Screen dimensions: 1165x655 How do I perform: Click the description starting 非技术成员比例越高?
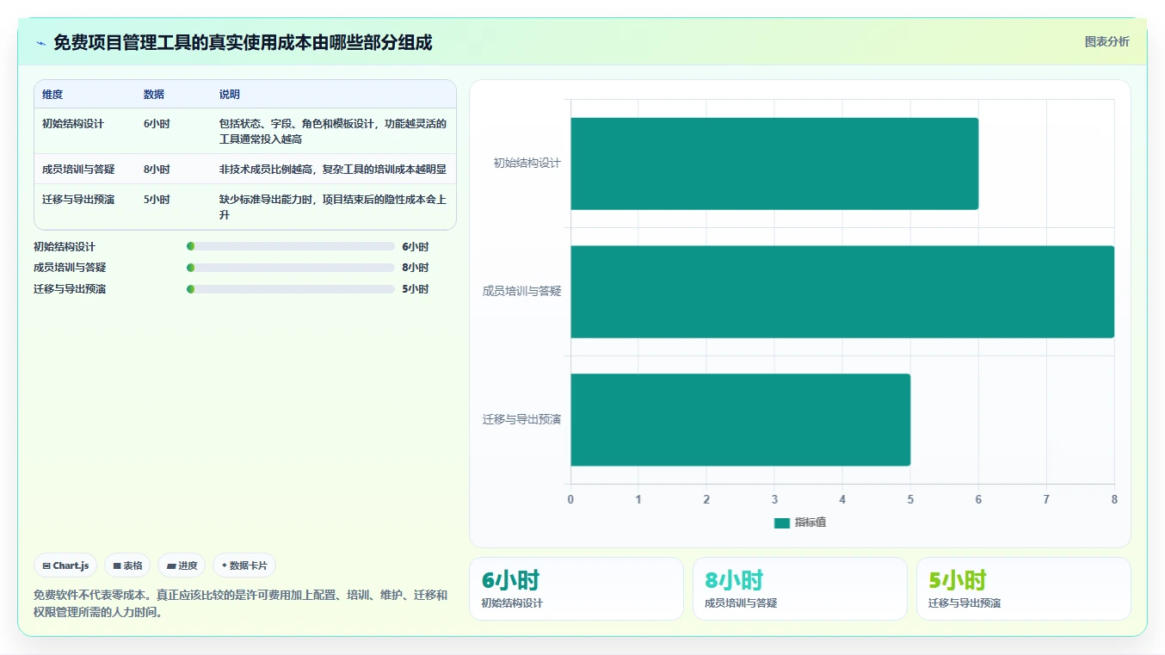(x=333, y=170)
